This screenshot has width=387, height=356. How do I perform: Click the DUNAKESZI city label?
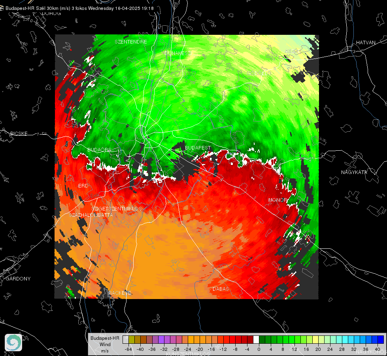click(178, 53)
